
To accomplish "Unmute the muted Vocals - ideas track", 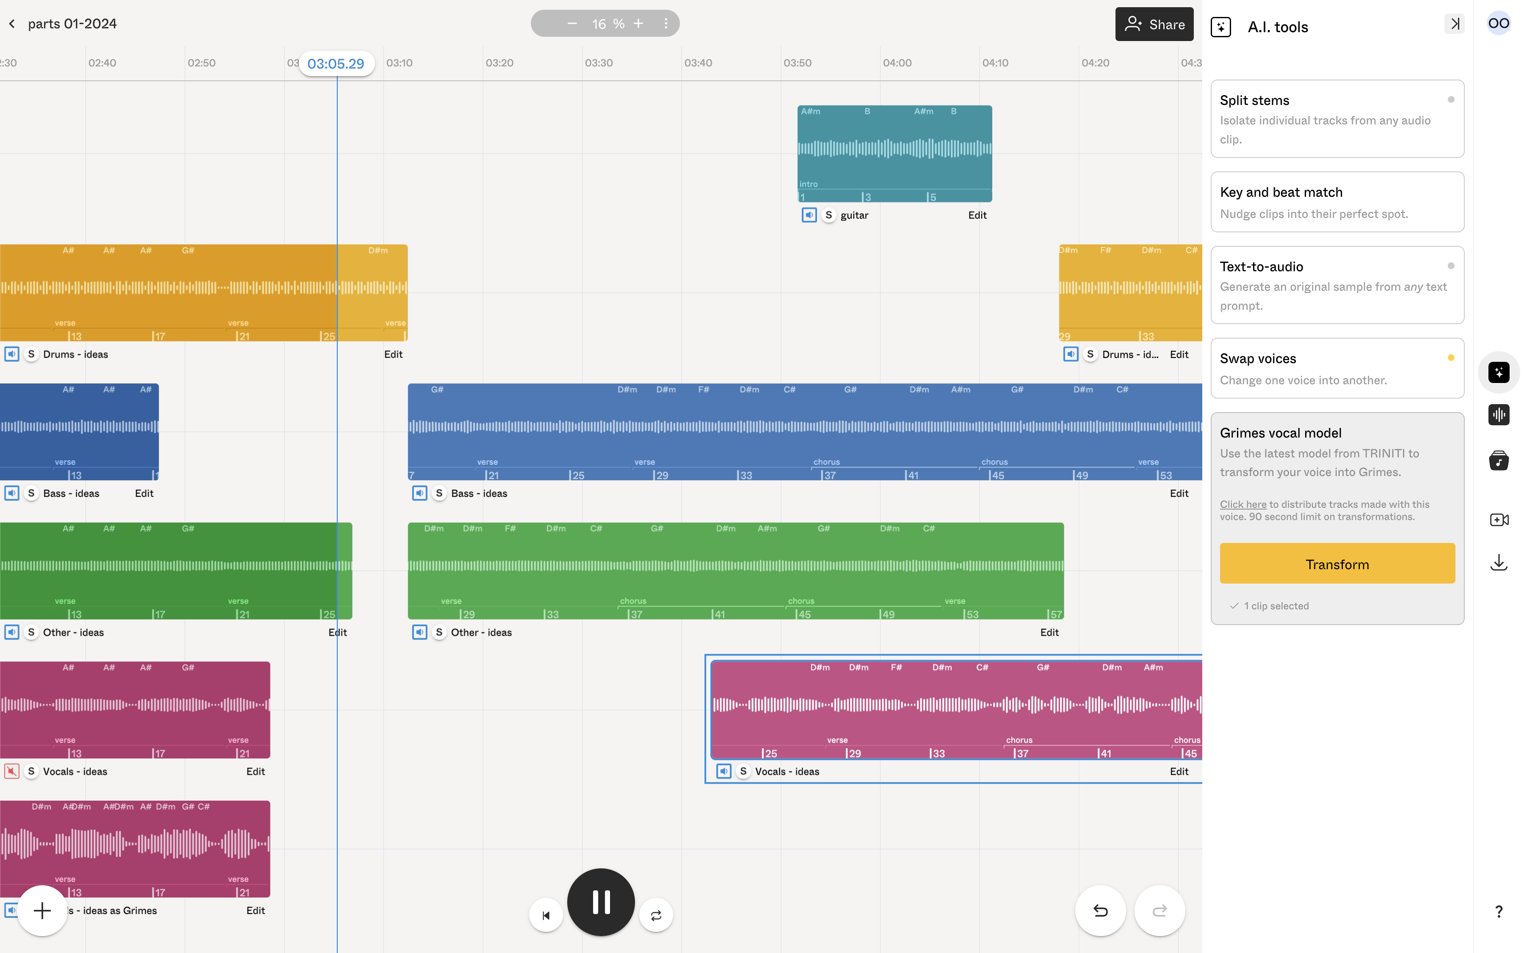I will click(12, 771).
